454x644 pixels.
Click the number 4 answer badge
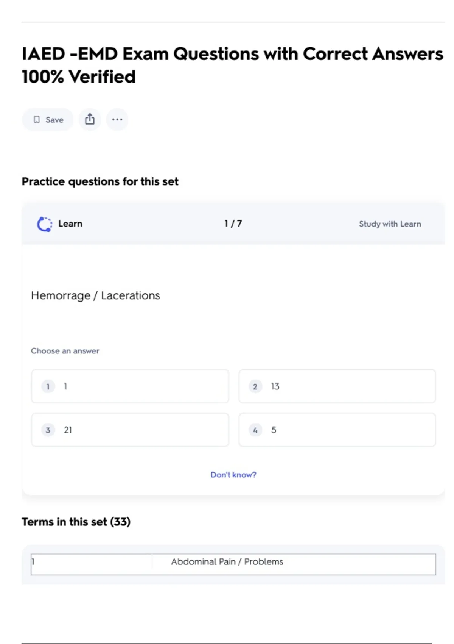[x=255, y=430]
